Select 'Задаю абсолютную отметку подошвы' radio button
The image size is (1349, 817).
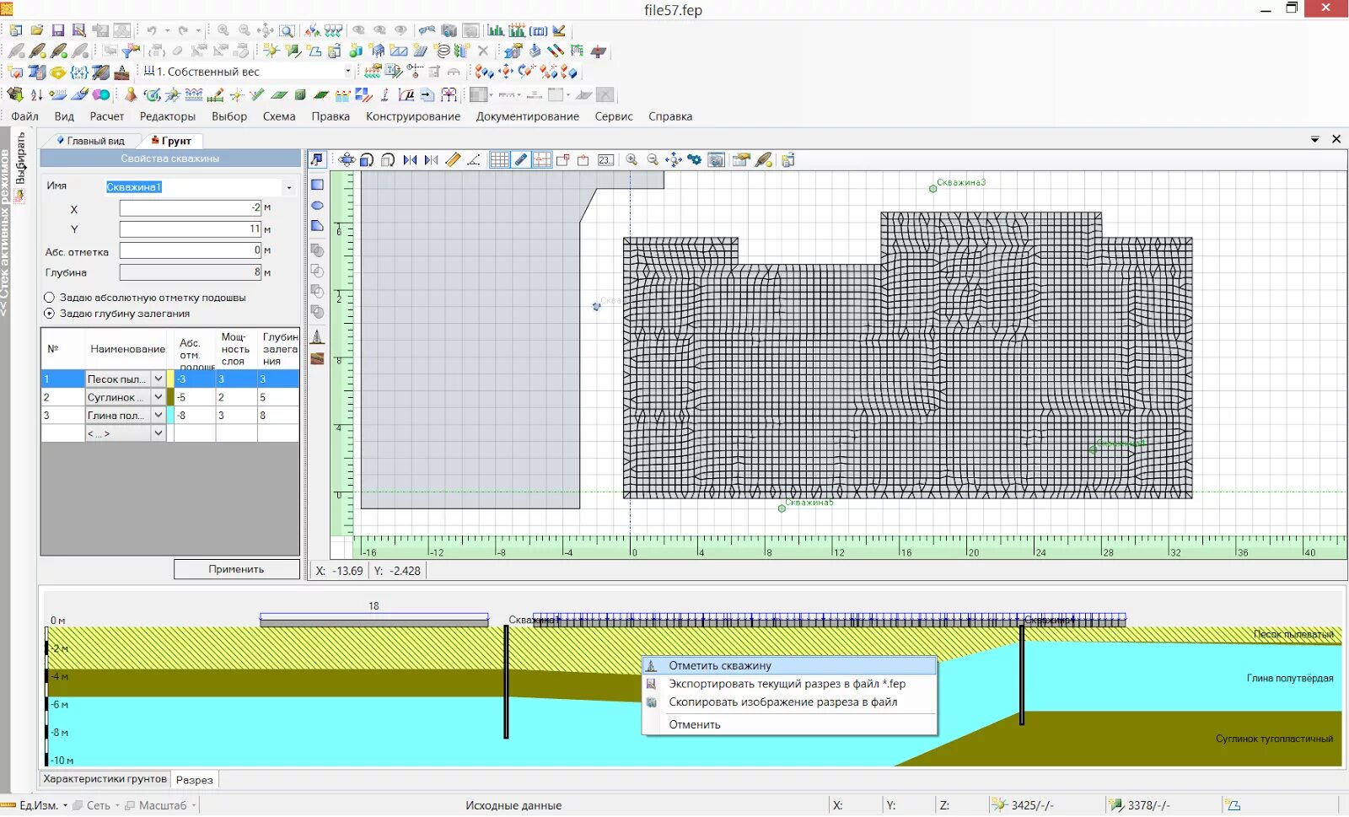point(49,298)
